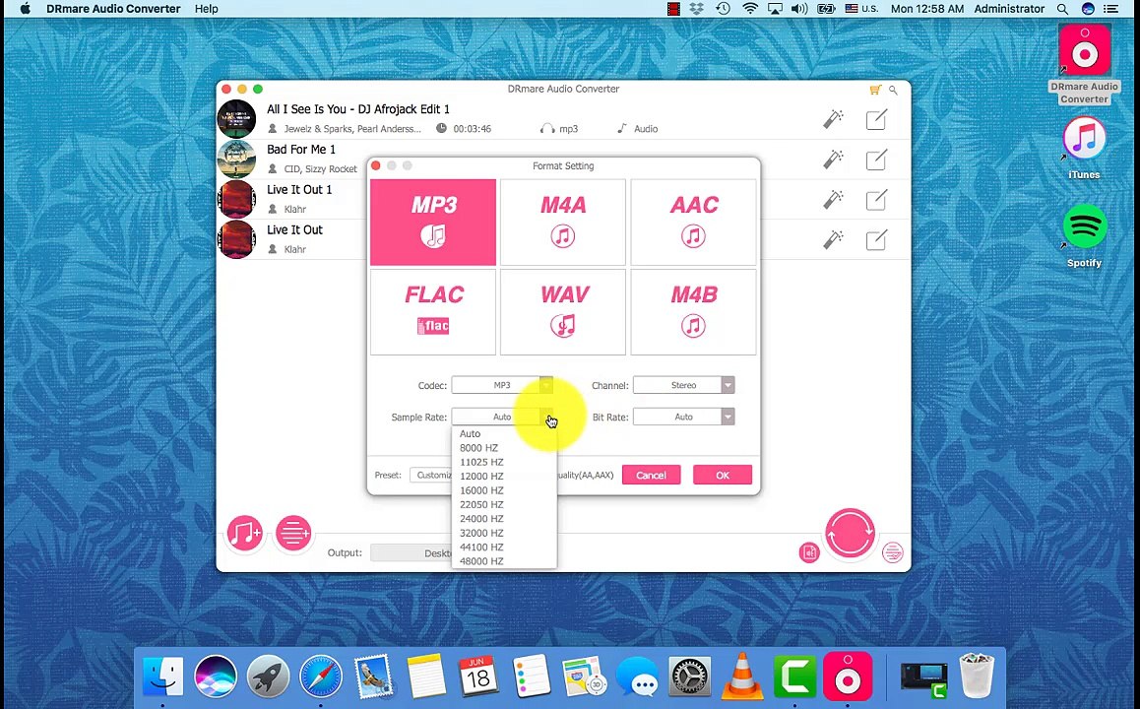This screenshot has width=1140, height=709.
Task: Select the AAC format tile
Action: tap(694, 223)
